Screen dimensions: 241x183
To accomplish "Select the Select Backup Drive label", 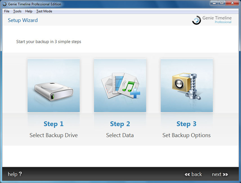I will point(54,135).
